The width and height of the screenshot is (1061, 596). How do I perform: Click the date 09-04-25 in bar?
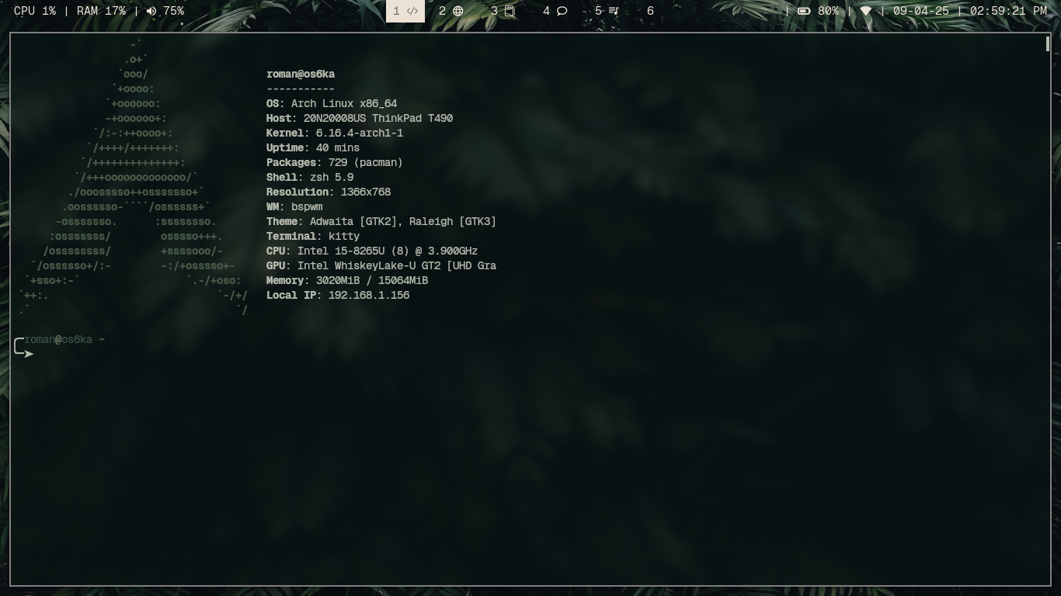click(920, 11)
